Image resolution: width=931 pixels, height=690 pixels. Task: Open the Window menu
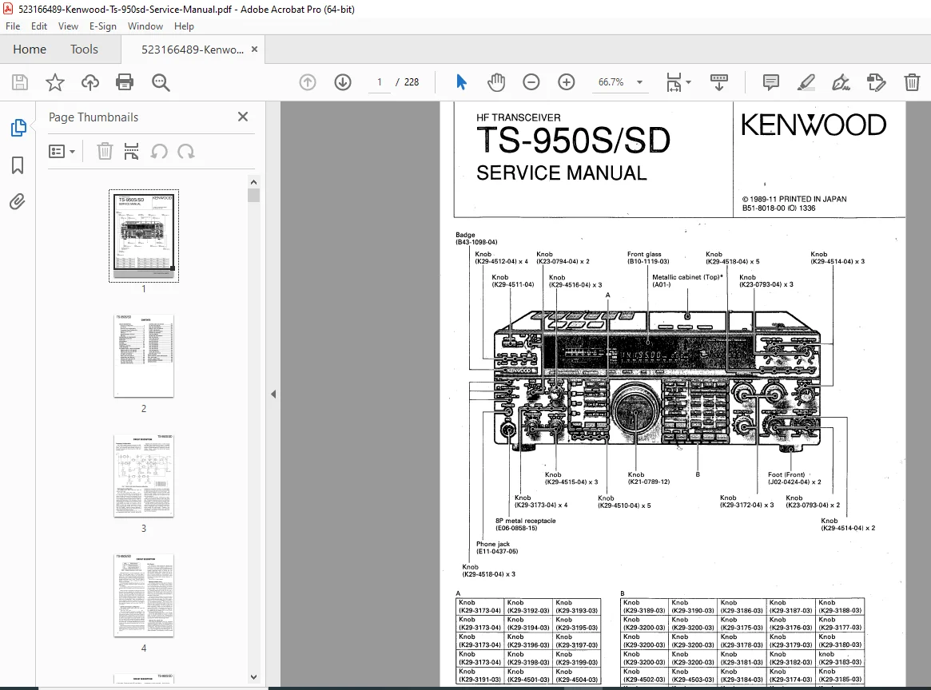(145, 26)
